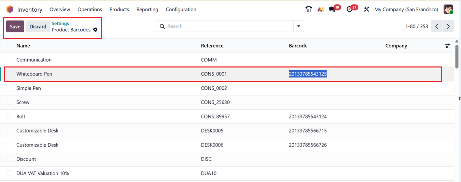The image size is (461, 182).
Task: Open the My Company (San Francisco) switcher
Action: (x=406, y=10)
